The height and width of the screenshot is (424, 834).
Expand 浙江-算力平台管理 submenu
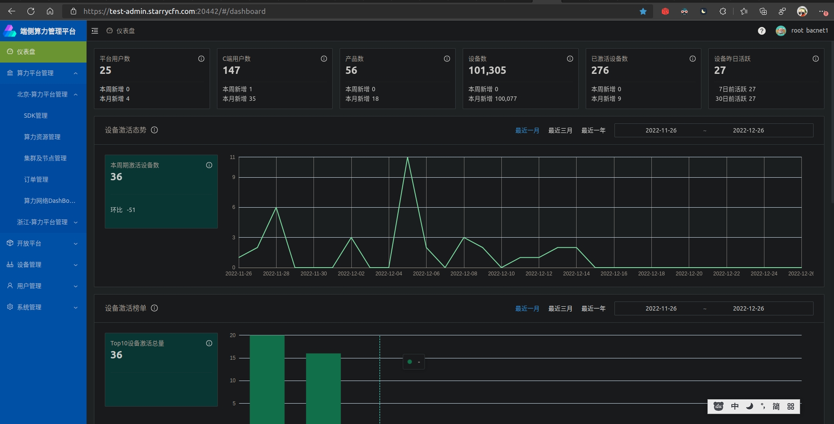(43, 222)
